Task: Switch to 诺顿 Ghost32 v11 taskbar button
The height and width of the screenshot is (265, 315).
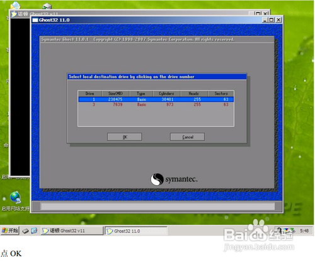Action: (x=72, y=231)
